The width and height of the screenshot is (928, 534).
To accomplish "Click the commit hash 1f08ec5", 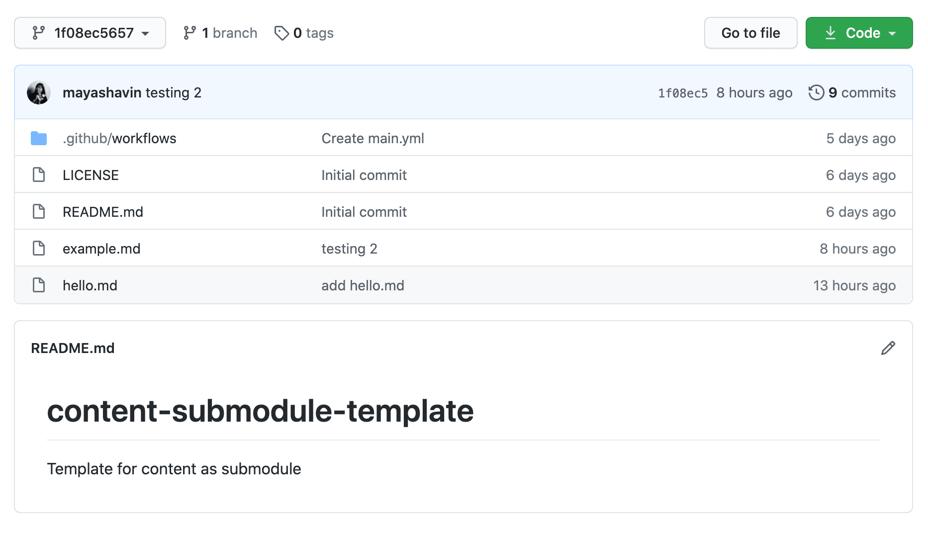I will click(x=683, y=92).
